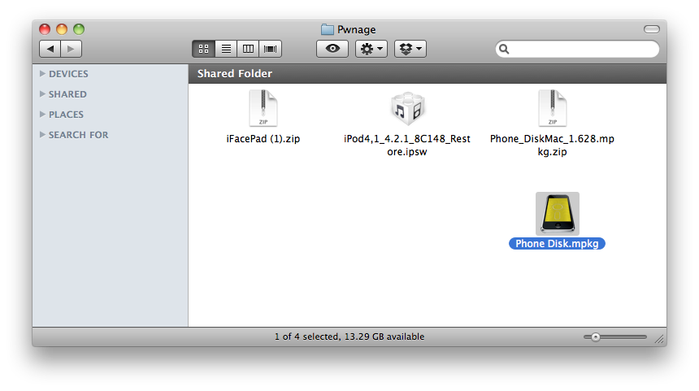The width and height of the screenshot is (699, 391).
Task: Click the Quick Look eye button
Action: [332, 49]
